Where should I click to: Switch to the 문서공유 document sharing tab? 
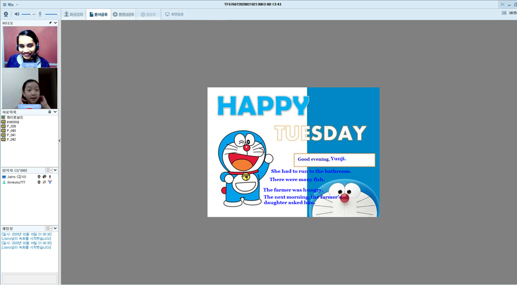coord(98,14)
